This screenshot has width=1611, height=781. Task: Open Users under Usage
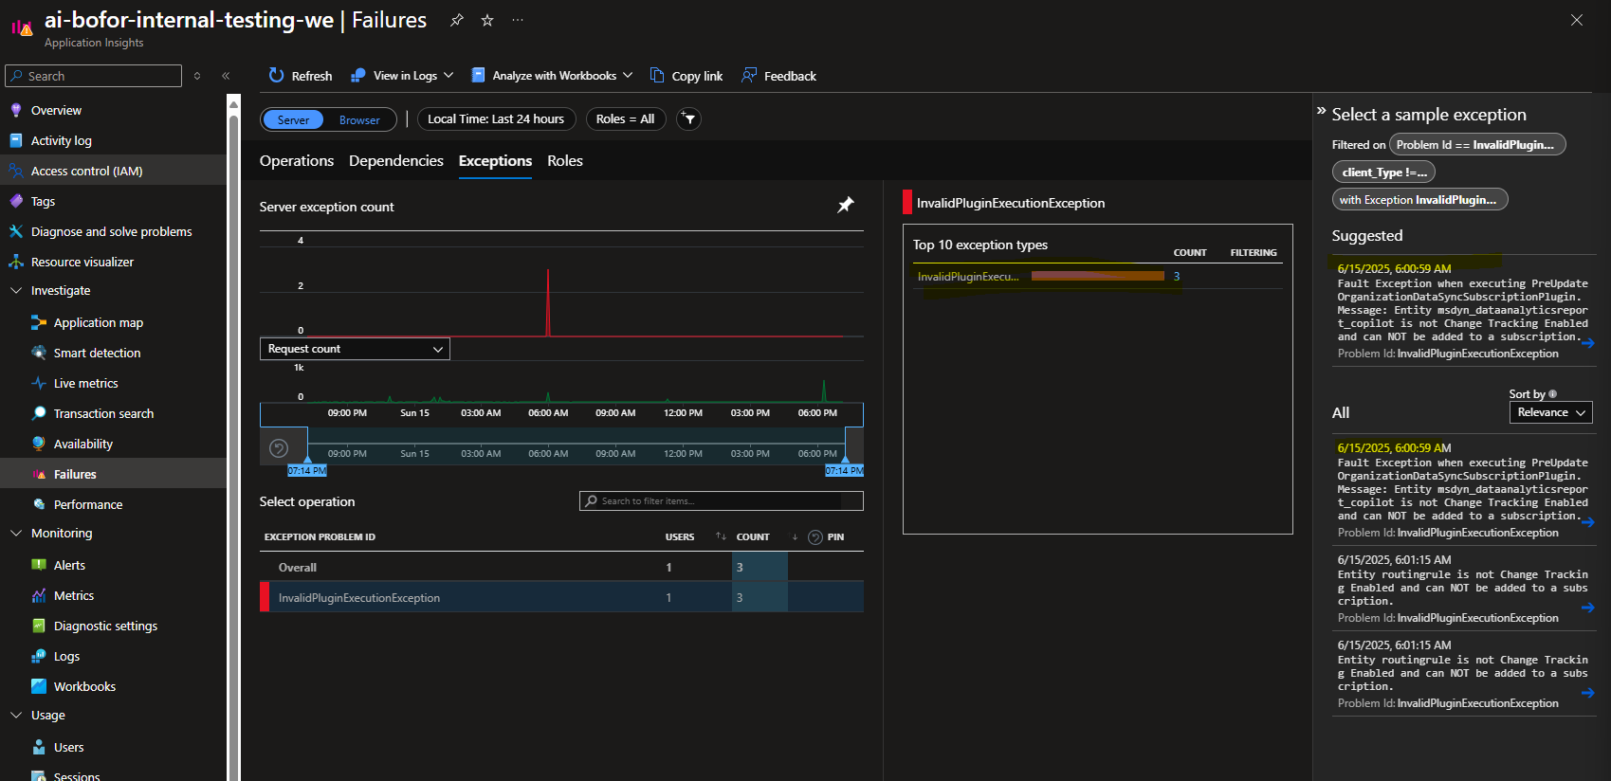click(68, 747)
